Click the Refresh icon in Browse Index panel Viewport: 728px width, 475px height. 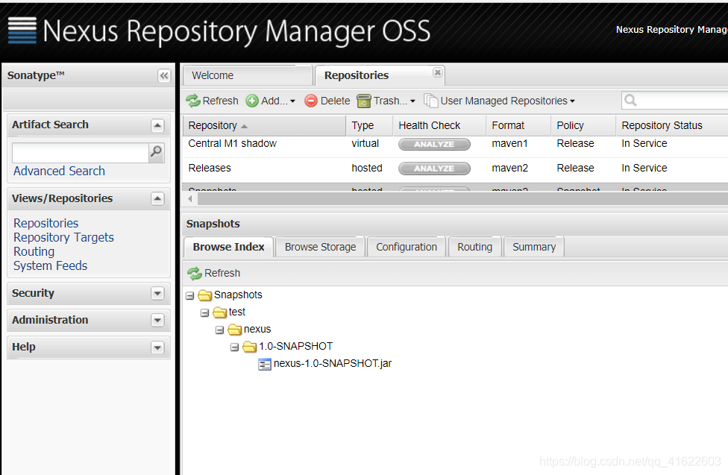coord(195,274)
